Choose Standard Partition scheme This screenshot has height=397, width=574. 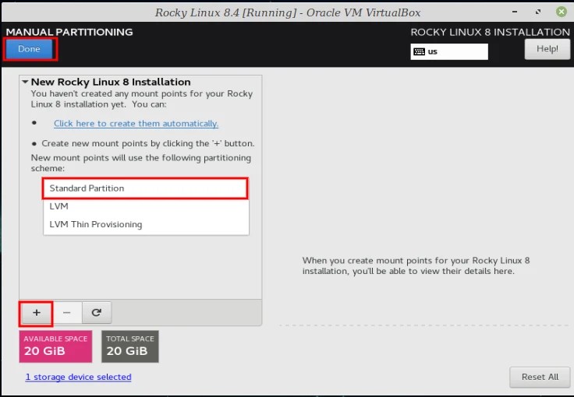tap(145, 188)
